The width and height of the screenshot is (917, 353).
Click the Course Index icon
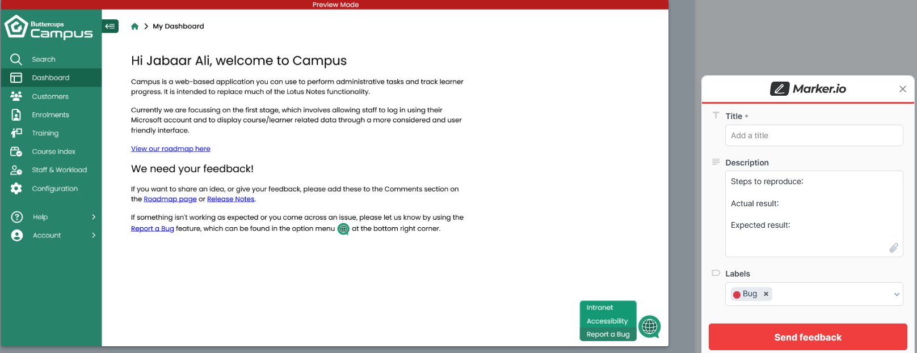16,152
